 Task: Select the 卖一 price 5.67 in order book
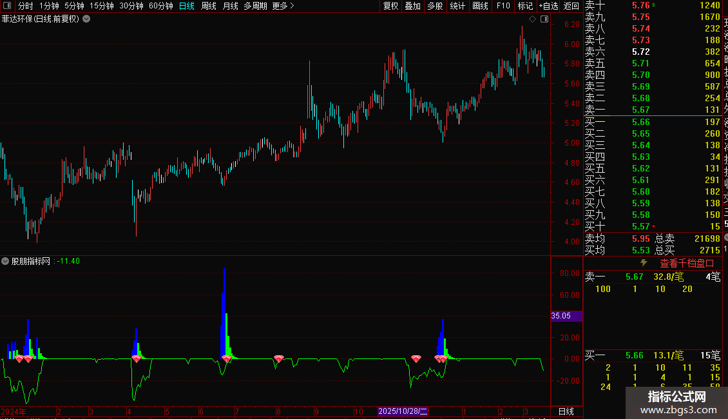coord(641,110)
